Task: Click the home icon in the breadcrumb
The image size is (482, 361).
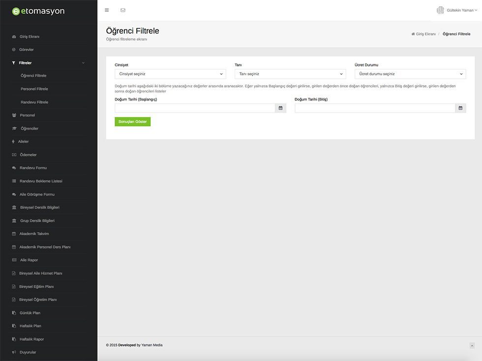Action: 413,34
